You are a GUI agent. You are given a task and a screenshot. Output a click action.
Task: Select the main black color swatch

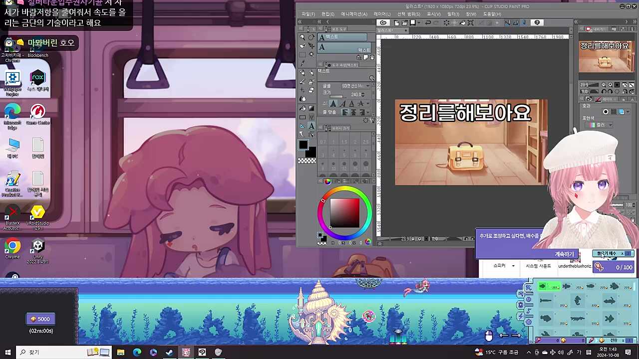304,145
